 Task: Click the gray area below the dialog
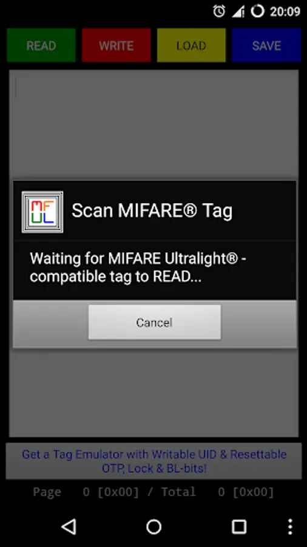click(x=153, y=393)
